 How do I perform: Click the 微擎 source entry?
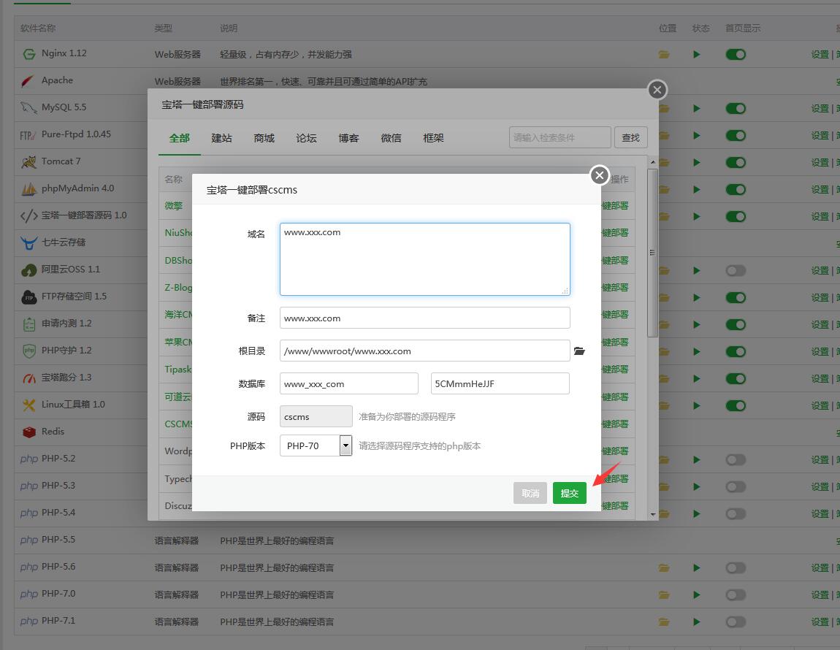(x=174, y=206)
